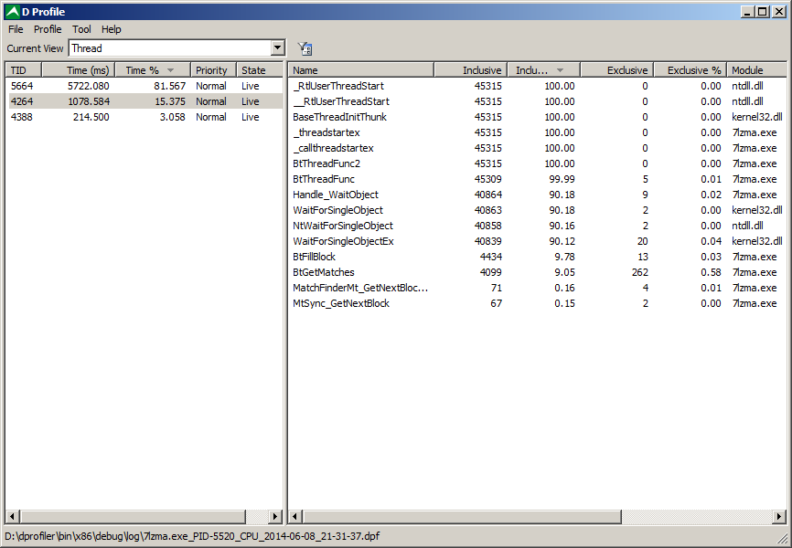Select MatchFinderMt_GetNextBloc... function row
This screenshot has width=792, height=548.
click(538, 288)
